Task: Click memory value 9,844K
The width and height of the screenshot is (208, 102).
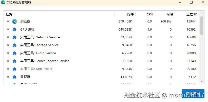Action: [x=127, y=69]
